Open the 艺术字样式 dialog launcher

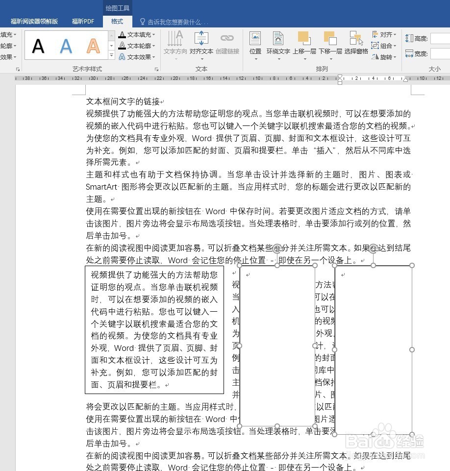tap(156, 70)
